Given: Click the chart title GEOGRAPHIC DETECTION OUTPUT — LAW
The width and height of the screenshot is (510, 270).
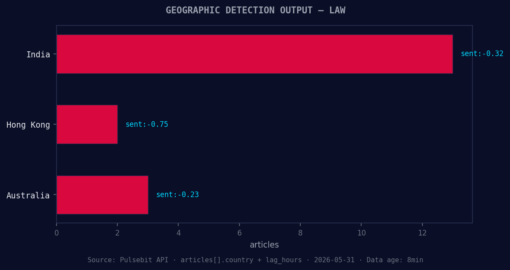Looking at the screenshot, I should [255, 10].
